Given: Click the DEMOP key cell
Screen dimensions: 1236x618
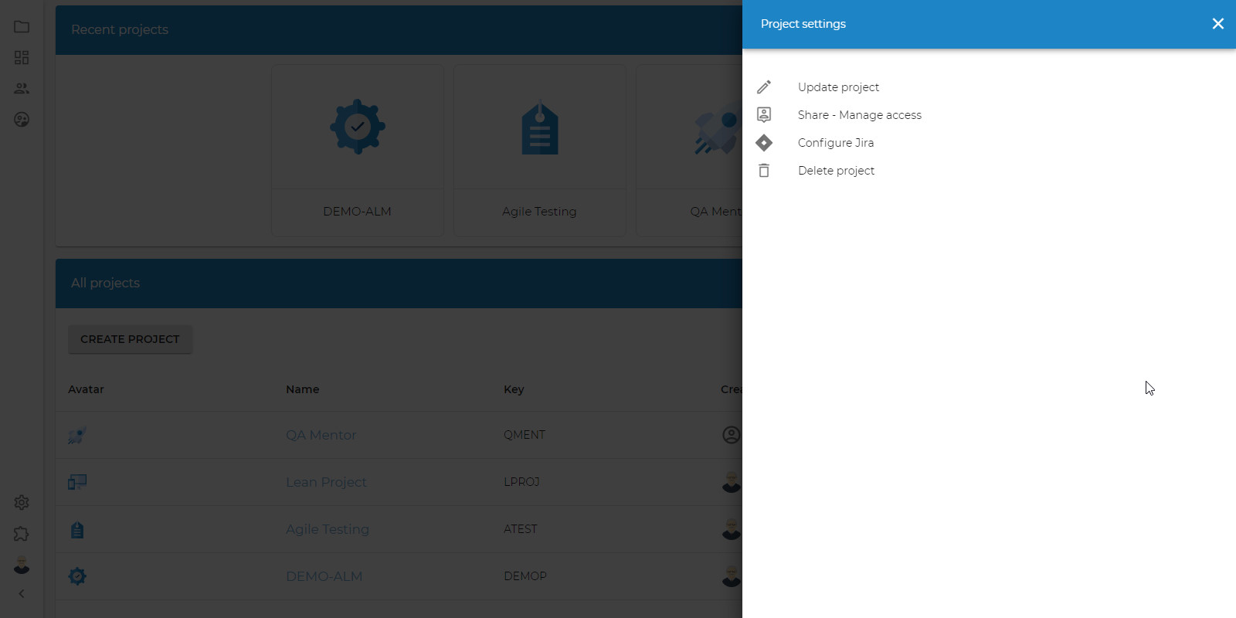Looking at the screenshot, I should coord(525,576).
